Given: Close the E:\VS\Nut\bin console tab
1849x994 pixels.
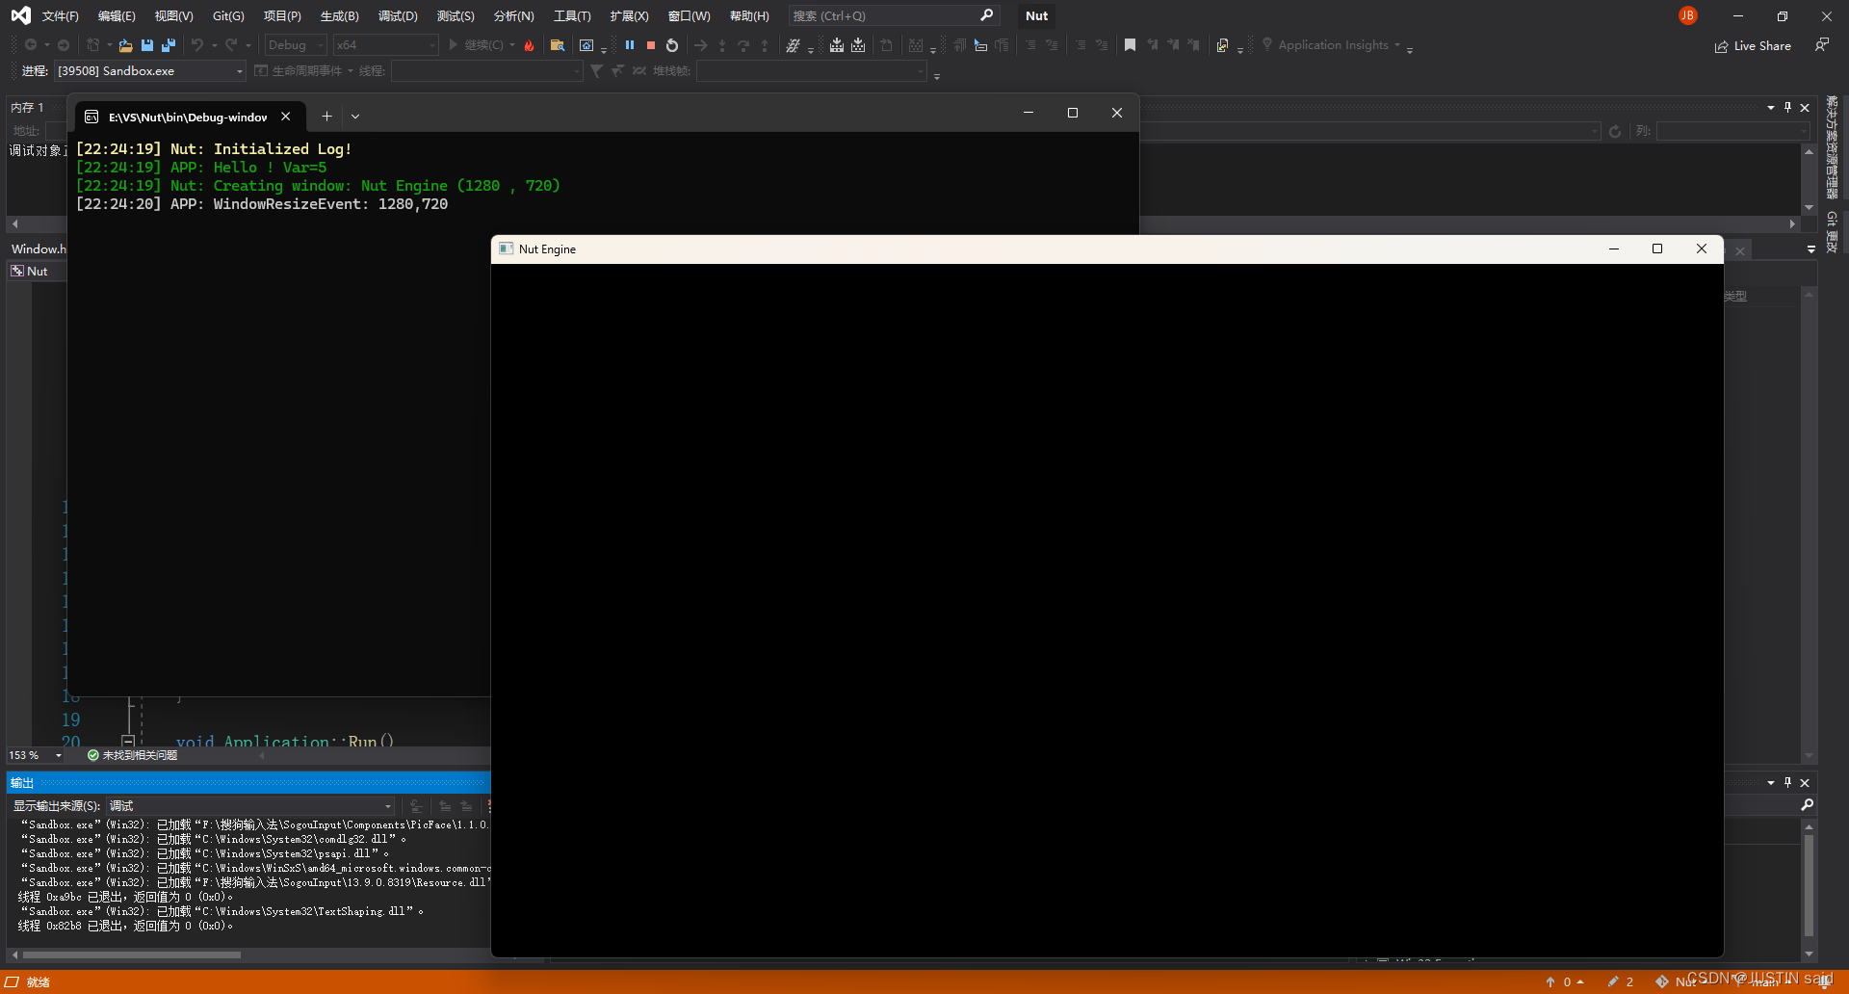Looking at the screenshot, I should [286, 117].
